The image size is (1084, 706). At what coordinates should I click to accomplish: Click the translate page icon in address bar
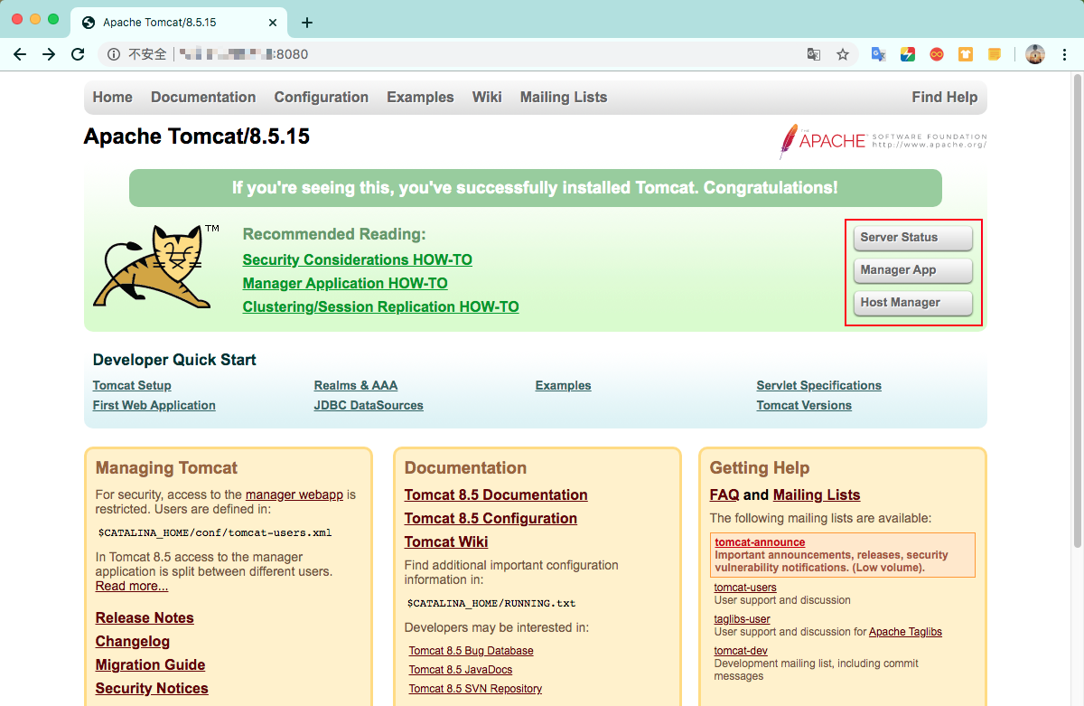[x=814, y=54]
